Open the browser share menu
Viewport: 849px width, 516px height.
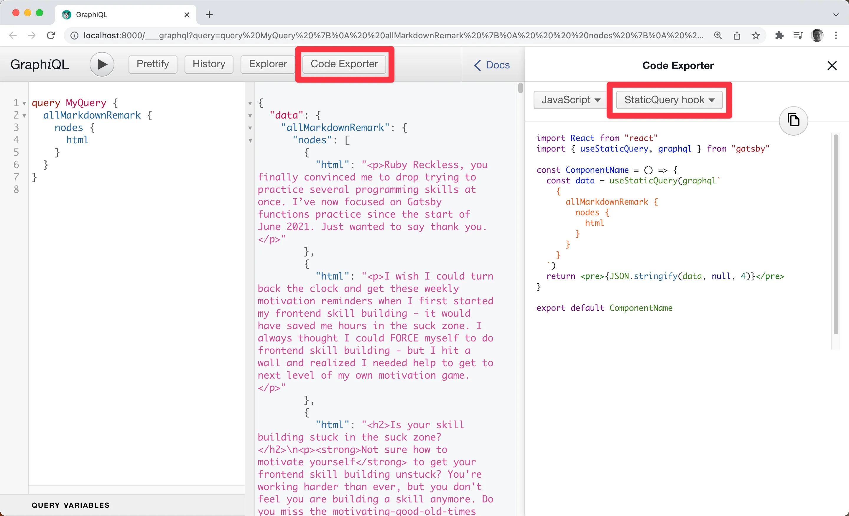pyautogui.click(x=737, y=35)
